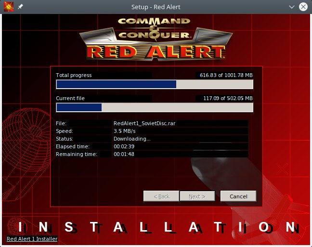Click the Cancel button
This screenshot has height=247, width=312.
[x=238, y=196]
